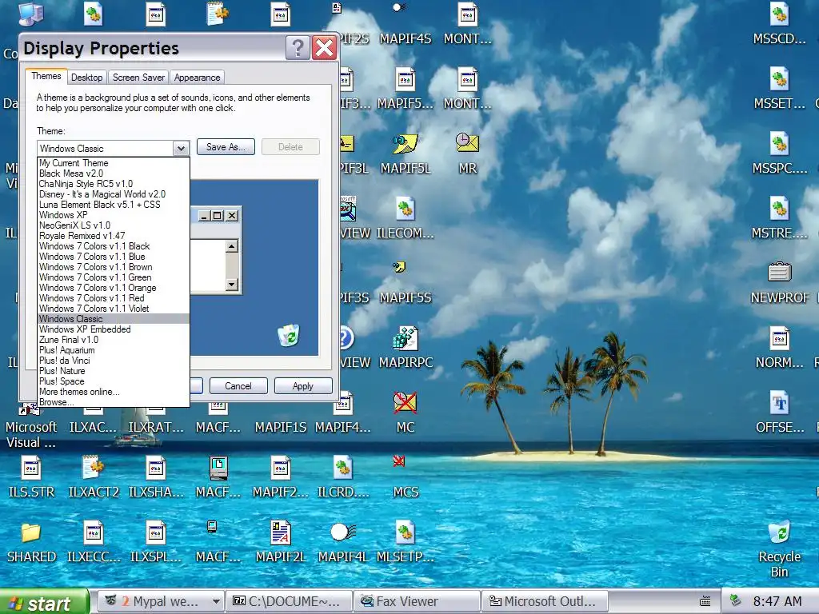Choose NeoGeniX LS v1.0 theme

tap(114, 225)
